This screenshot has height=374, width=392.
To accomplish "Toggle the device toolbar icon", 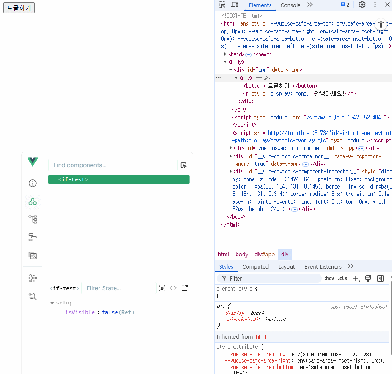I will pyautogui.click(x=235, y=5).
